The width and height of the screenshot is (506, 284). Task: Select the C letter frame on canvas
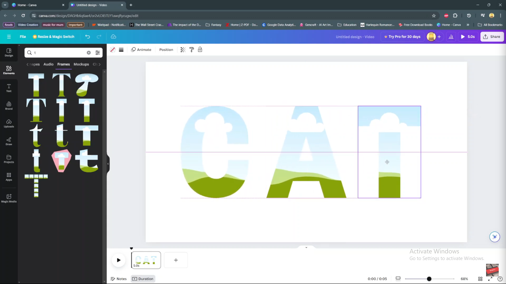(x=215, y=152)
